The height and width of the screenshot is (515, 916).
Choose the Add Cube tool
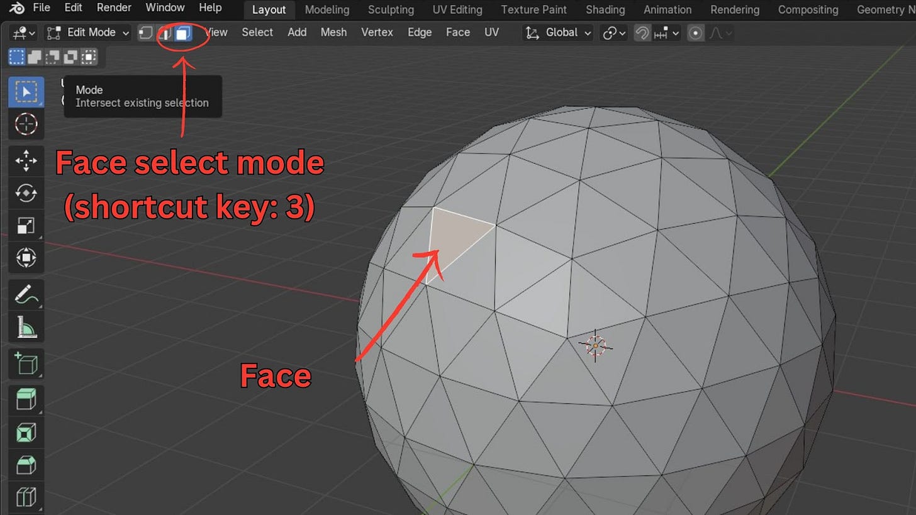(26, 363)
